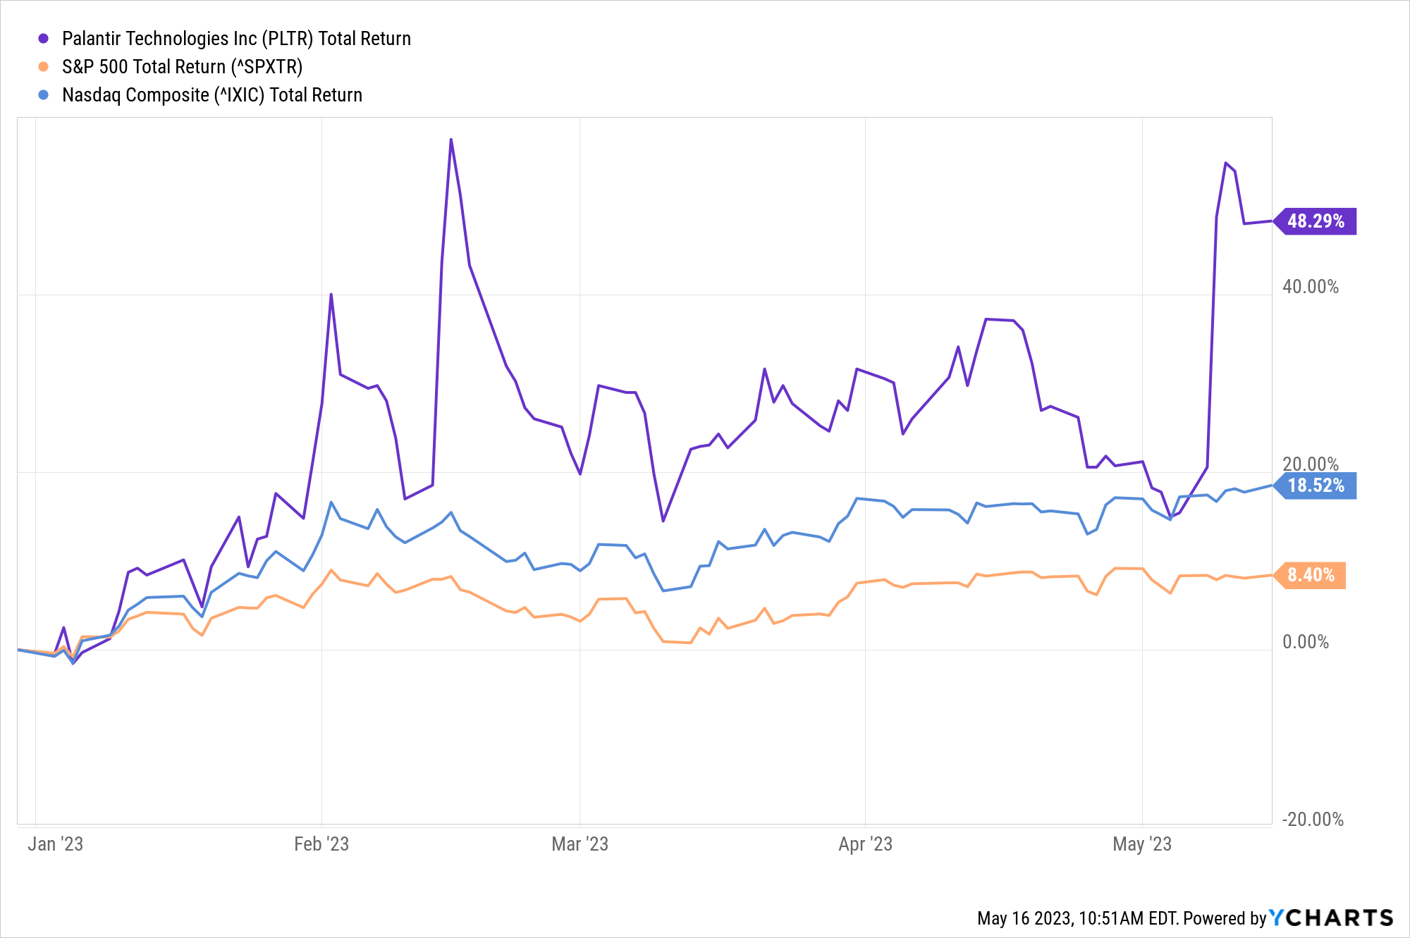
Task: Select the Palantir Technologies Total Return legend label
Action: coord(236,39)
